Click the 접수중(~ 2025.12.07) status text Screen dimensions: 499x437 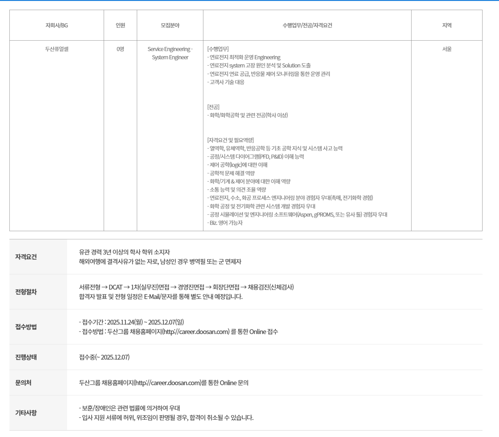[104, 357]
